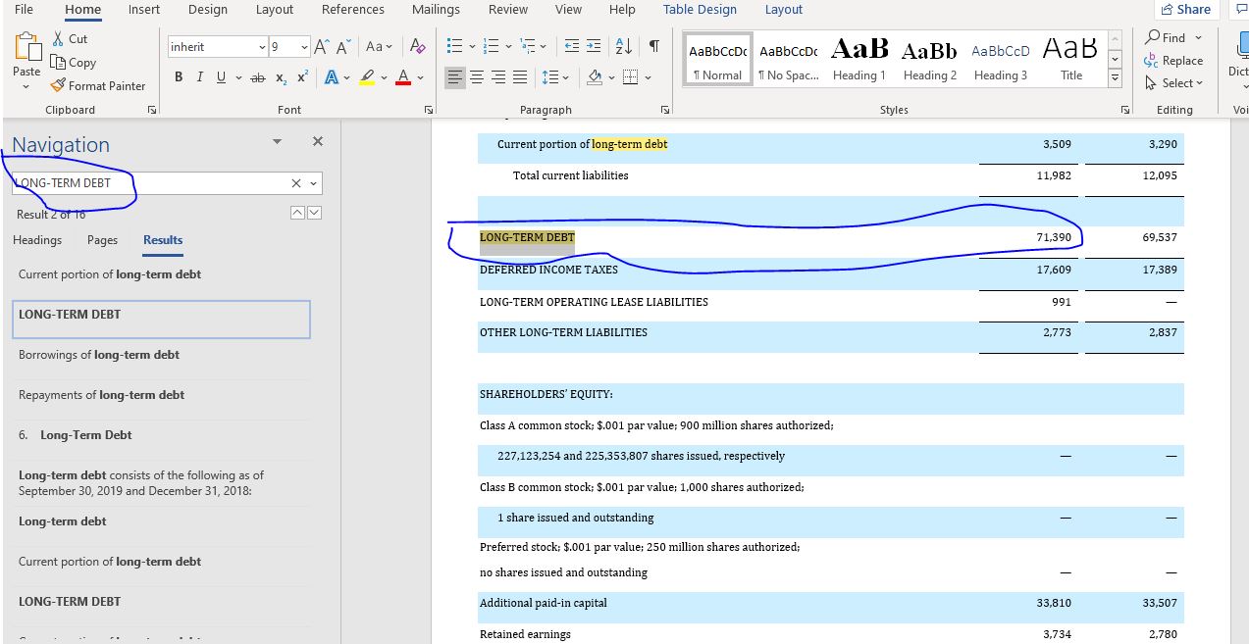
Task: Jump to the previous search result arrow
Action: pos(298,213)
